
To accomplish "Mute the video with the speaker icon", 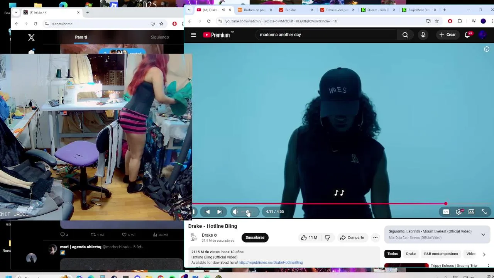I will [235, 212].
